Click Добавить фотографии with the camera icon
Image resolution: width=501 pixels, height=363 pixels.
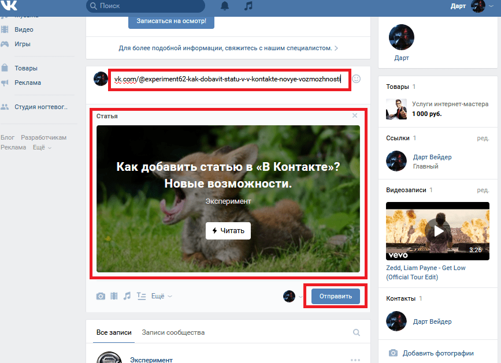pyautogui.click(x=431, y=353)
